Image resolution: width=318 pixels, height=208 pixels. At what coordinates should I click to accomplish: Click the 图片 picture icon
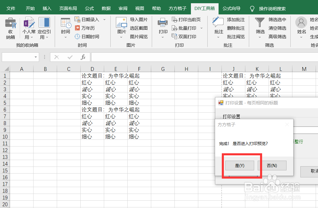pos(121,23)
